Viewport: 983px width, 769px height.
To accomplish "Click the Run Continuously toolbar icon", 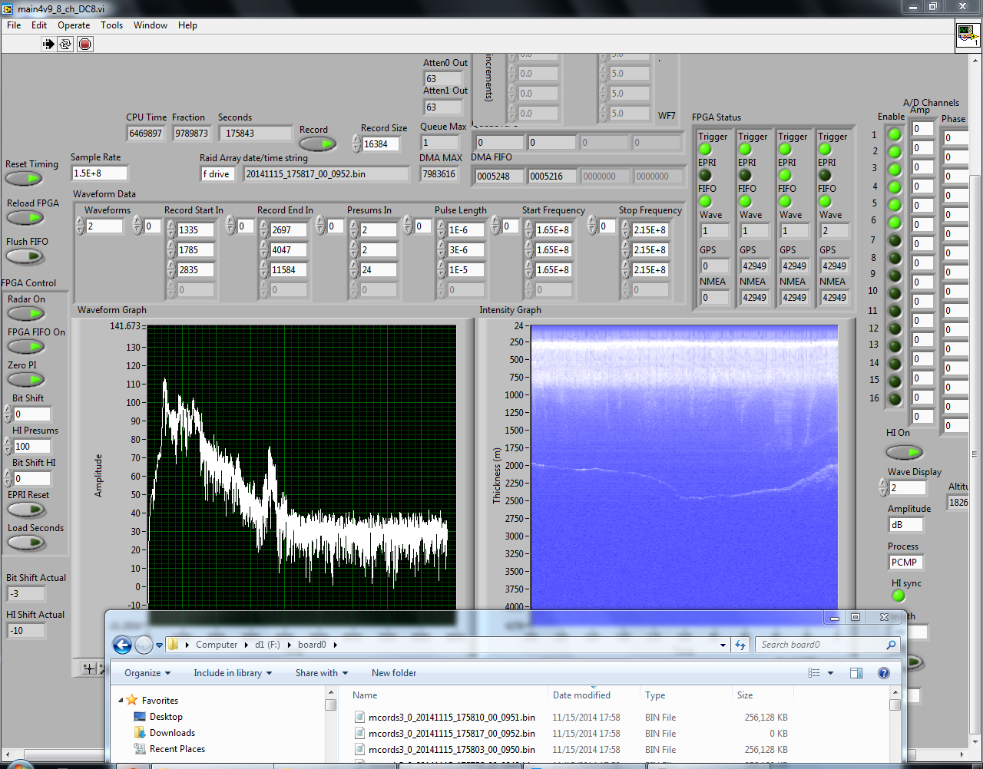I will pos(66,44).
